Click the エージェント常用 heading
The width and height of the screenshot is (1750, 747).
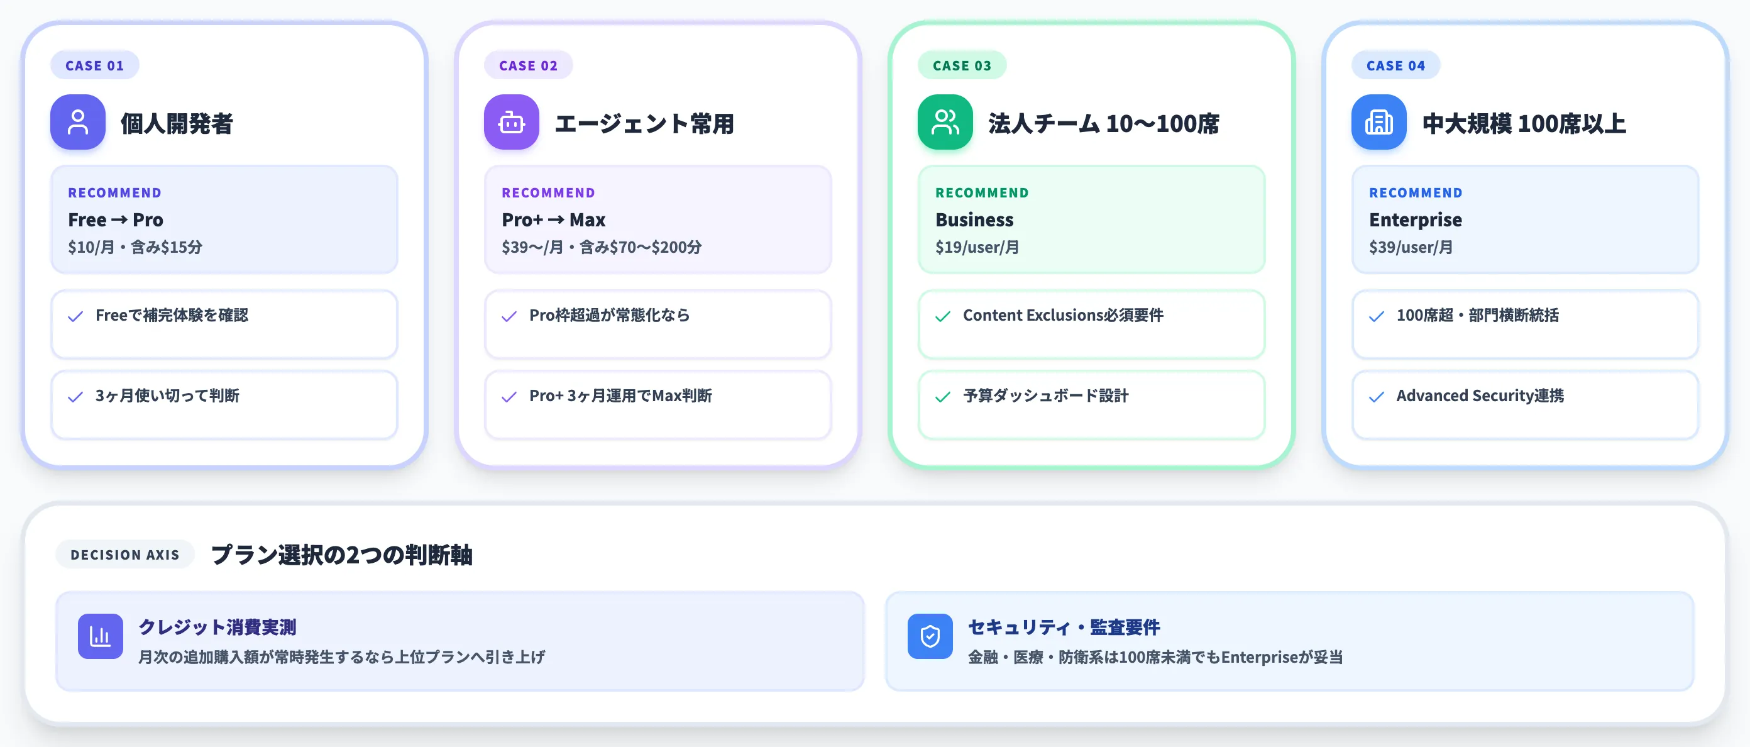pos(644,123)
